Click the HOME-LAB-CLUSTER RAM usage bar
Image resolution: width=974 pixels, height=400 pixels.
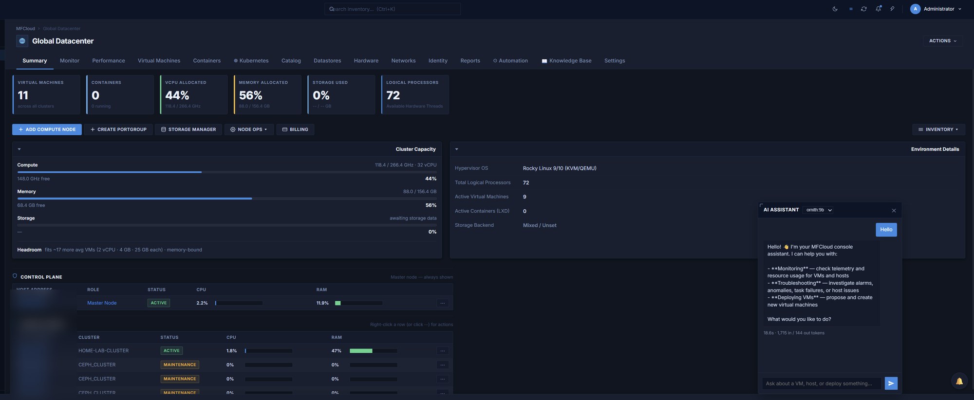tap(374, 351)
